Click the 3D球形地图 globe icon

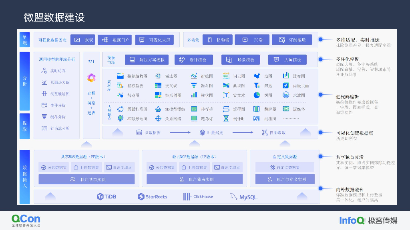point(120,118)
